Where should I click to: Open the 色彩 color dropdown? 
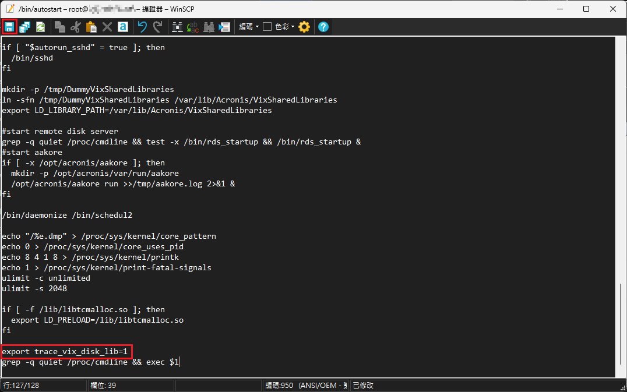point(285,27)
